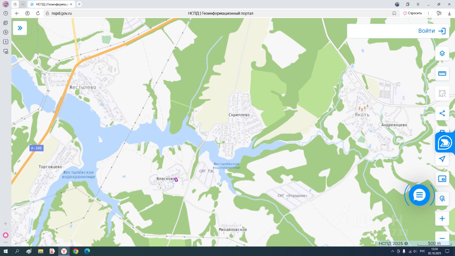Bookmark this page in address bar

point(394,13)
